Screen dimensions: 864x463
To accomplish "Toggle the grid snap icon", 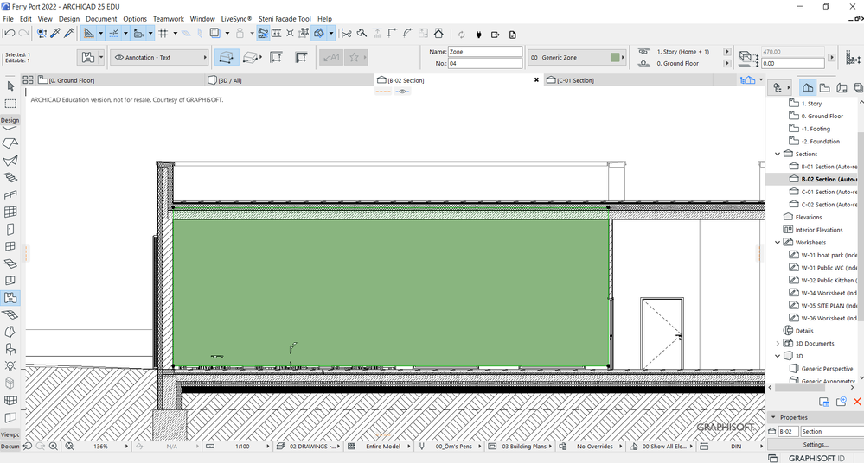I will (163, 34).
